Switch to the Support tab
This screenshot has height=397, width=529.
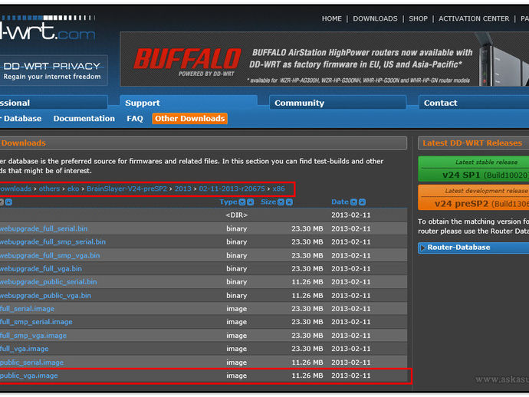tap(189, 103)
